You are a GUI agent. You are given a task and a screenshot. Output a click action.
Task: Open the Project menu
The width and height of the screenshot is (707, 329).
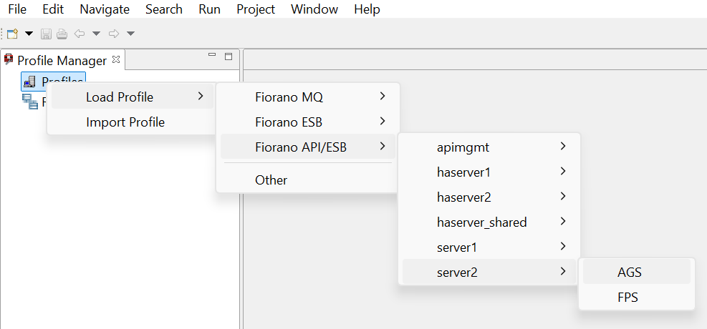tap(256, 9)
